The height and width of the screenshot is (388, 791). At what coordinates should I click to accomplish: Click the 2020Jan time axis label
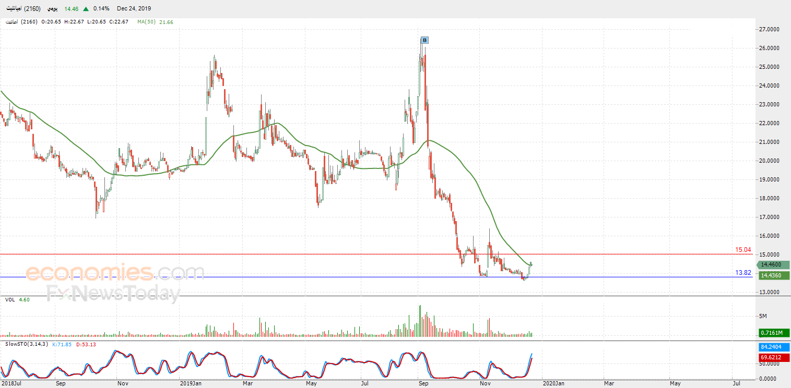pyautogui.click(x=554, y=384)
